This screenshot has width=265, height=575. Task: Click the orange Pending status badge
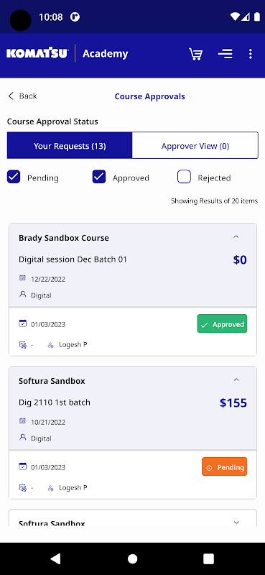[224, 466]
